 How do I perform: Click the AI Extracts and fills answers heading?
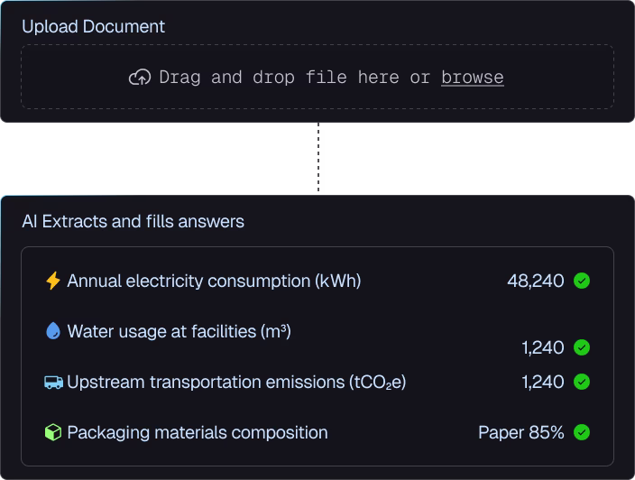133,222
